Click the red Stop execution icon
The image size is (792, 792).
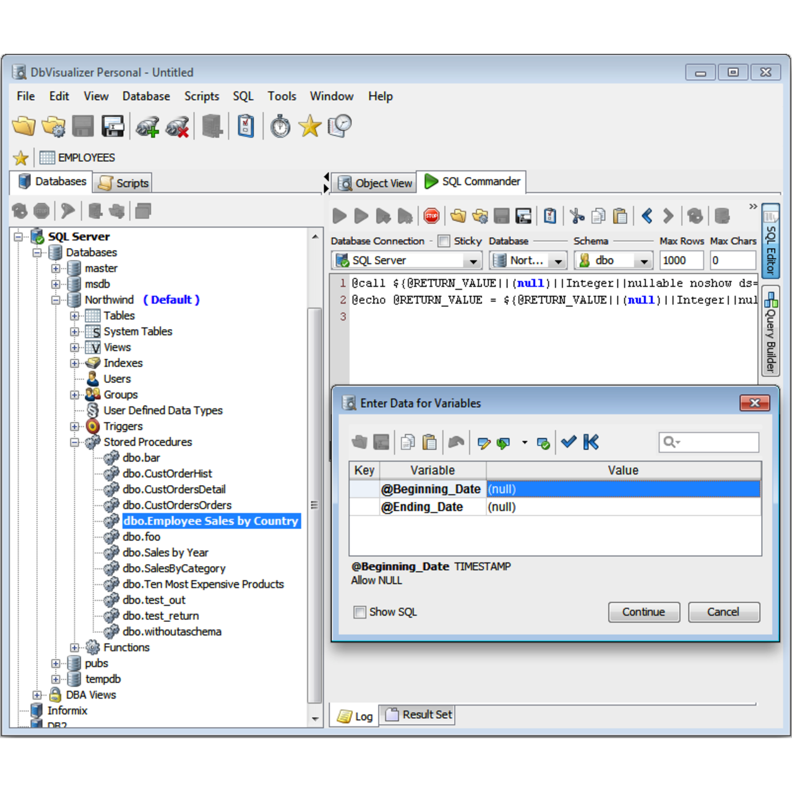coord(431,216)
